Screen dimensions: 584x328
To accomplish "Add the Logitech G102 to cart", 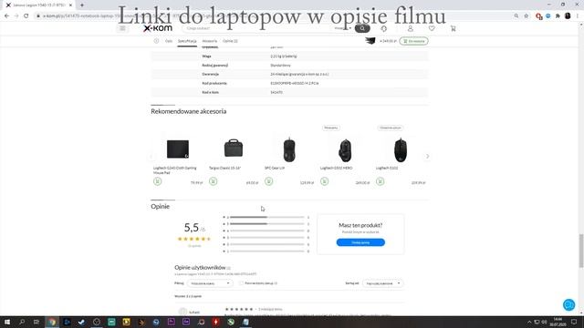I will tap(380, 181).
